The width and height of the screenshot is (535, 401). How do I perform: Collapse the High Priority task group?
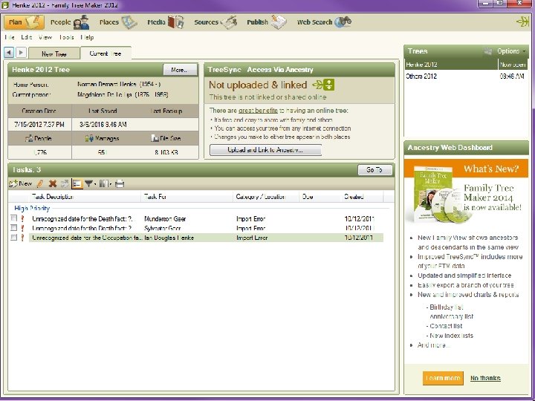point(32,209)
